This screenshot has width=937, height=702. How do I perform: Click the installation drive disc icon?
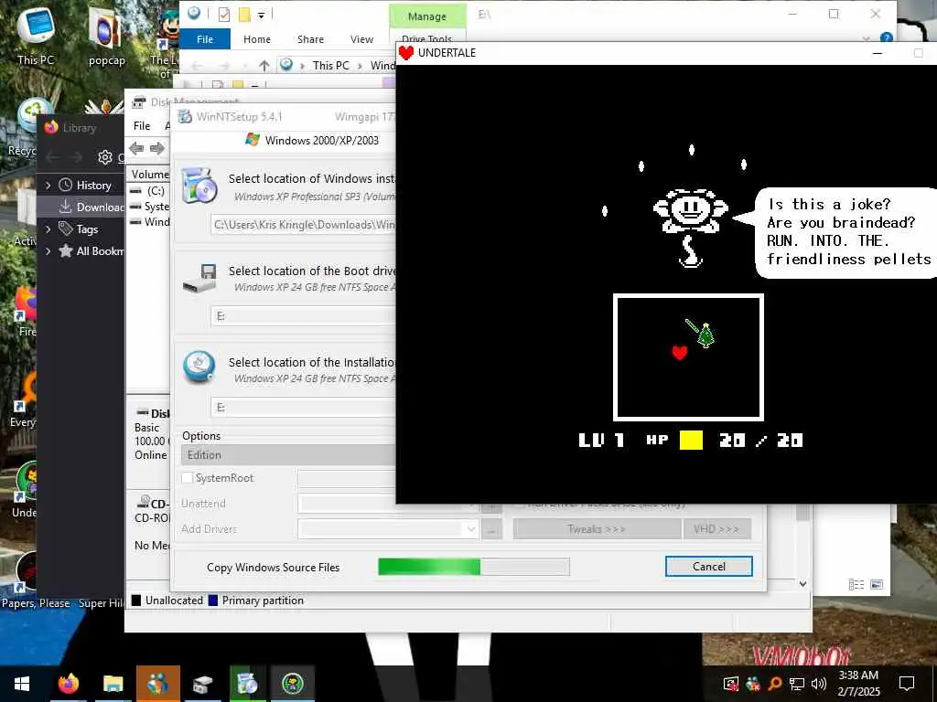coord(199,367)
